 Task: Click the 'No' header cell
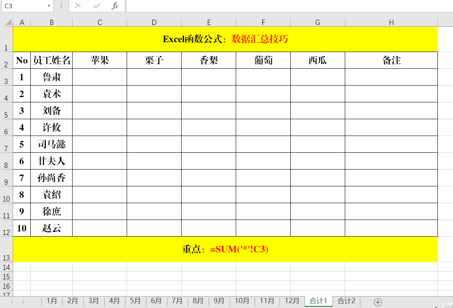(x=22, y=60)
